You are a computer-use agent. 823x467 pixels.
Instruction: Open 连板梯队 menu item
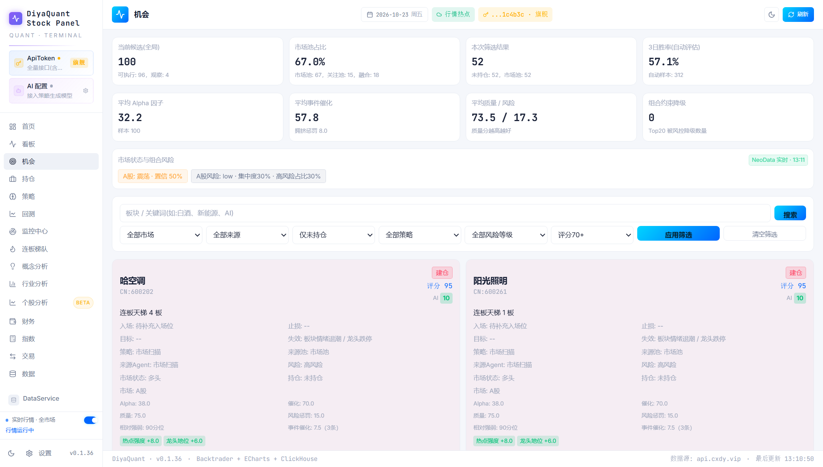point(51,249)
